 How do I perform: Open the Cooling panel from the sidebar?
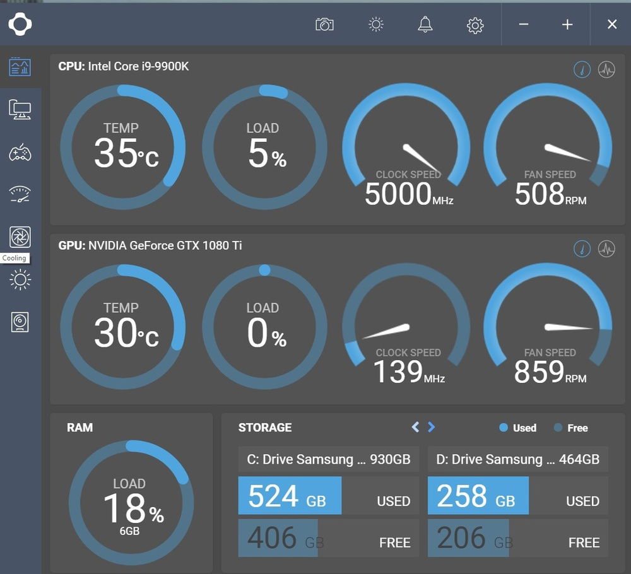[20, 238]
